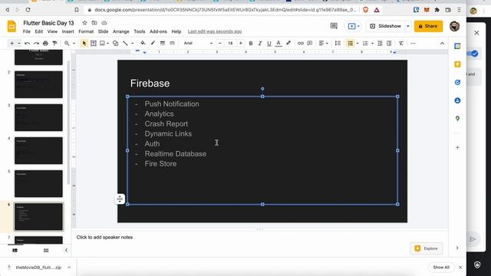
Task: Open Slideshow options dropdown arrow
Action: click(x=407, y=26)
